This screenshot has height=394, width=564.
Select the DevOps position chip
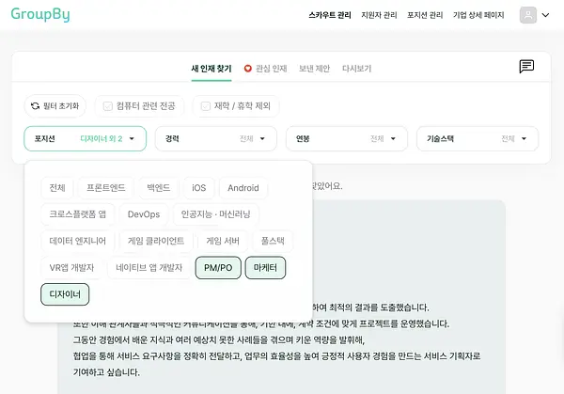(x=144, y=214)
